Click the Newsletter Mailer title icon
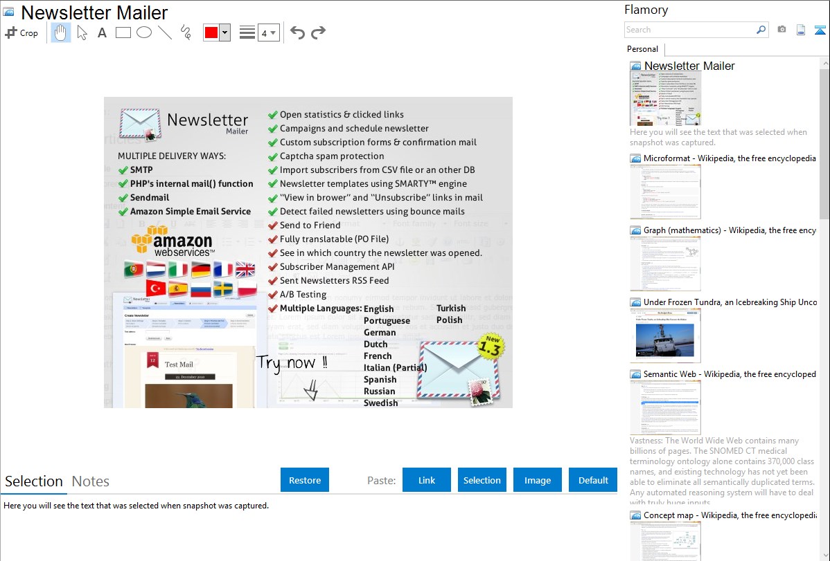The image size is (830, 561). 8,12
